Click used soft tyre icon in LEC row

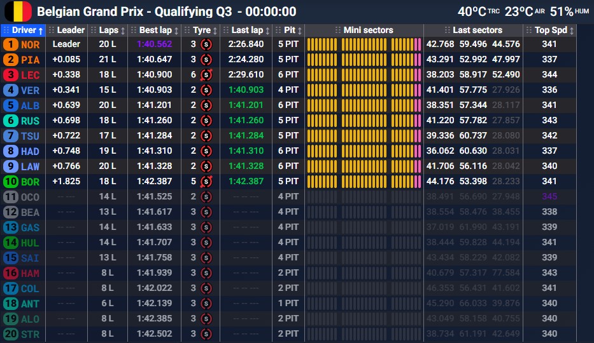206,75
